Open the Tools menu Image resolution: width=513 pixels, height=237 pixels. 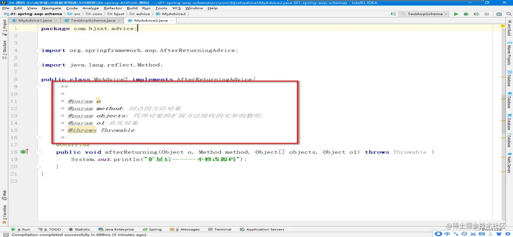pos(161,8)
